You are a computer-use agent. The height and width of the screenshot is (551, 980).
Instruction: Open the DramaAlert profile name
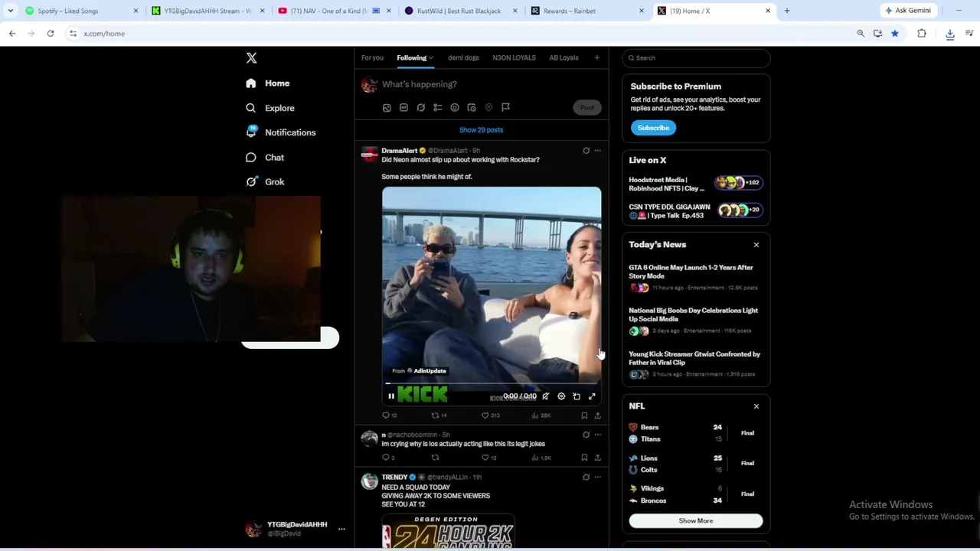[x=400, y=151]
